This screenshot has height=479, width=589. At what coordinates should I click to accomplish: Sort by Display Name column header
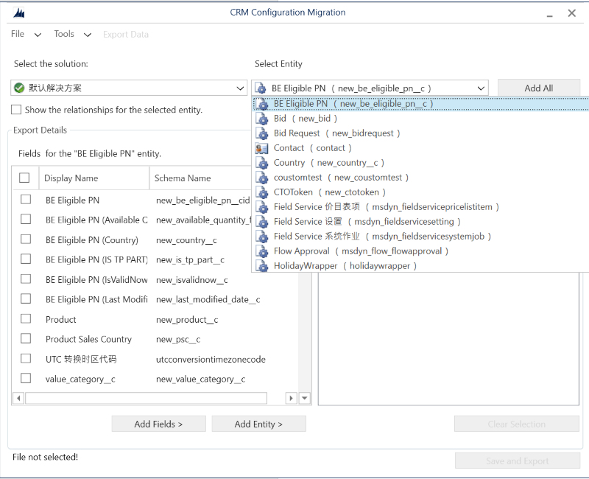94,178
